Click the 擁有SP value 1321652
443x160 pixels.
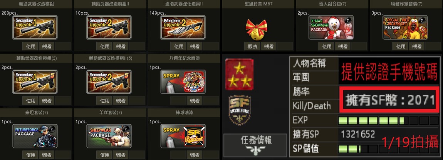pos(358,134)
